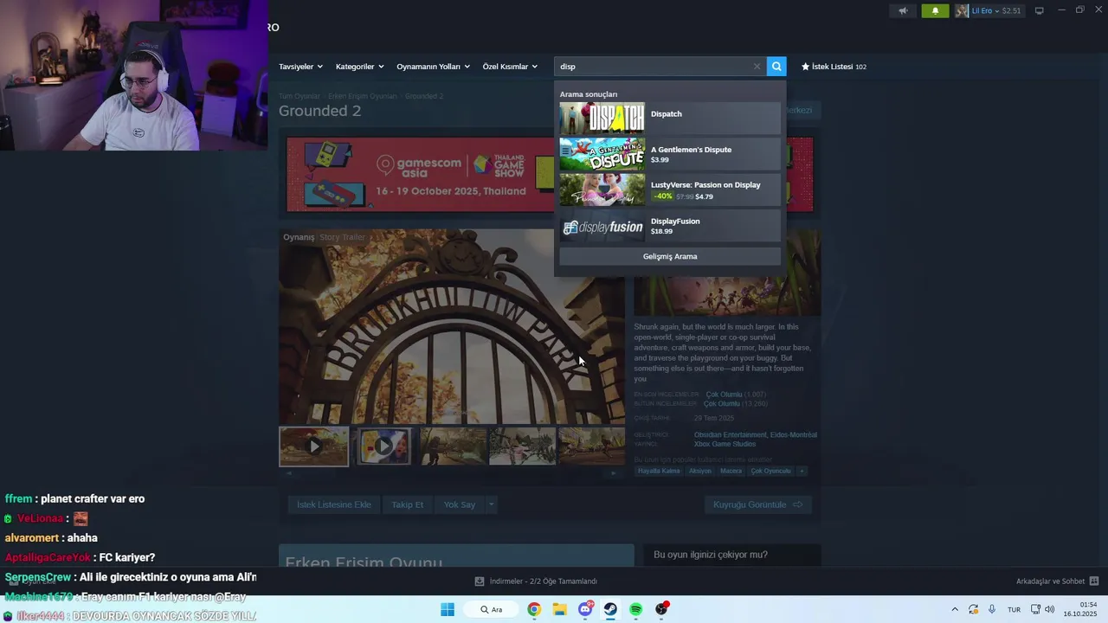Screen dimensions: 1108x623
Task: Click the Gelişmiş Arama button
Action: click(x=670, y=256)
